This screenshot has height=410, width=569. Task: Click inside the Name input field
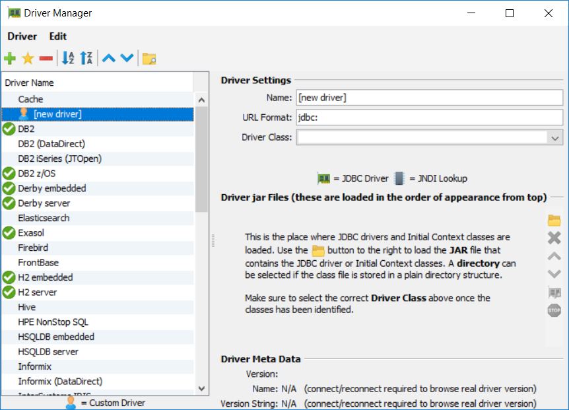pyautogui.click(x=429, y=98)
